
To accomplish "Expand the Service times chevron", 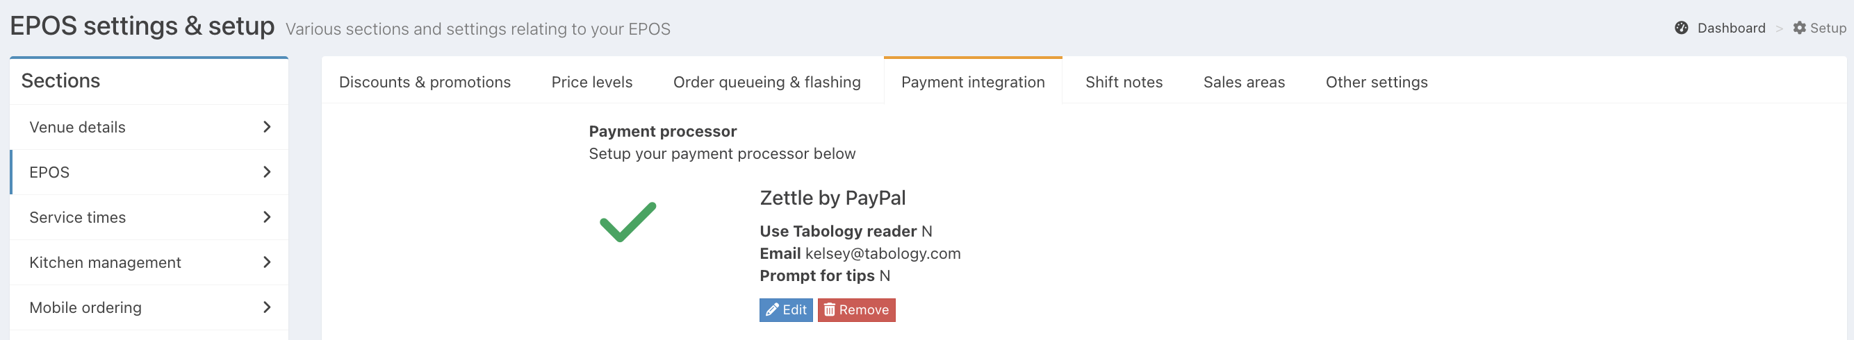I will pyautogui.click(x=267, y=217).
